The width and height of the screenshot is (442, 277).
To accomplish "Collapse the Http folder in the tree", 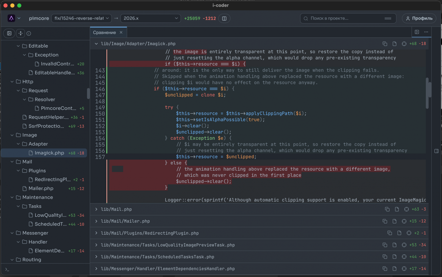I will [12, 81].
